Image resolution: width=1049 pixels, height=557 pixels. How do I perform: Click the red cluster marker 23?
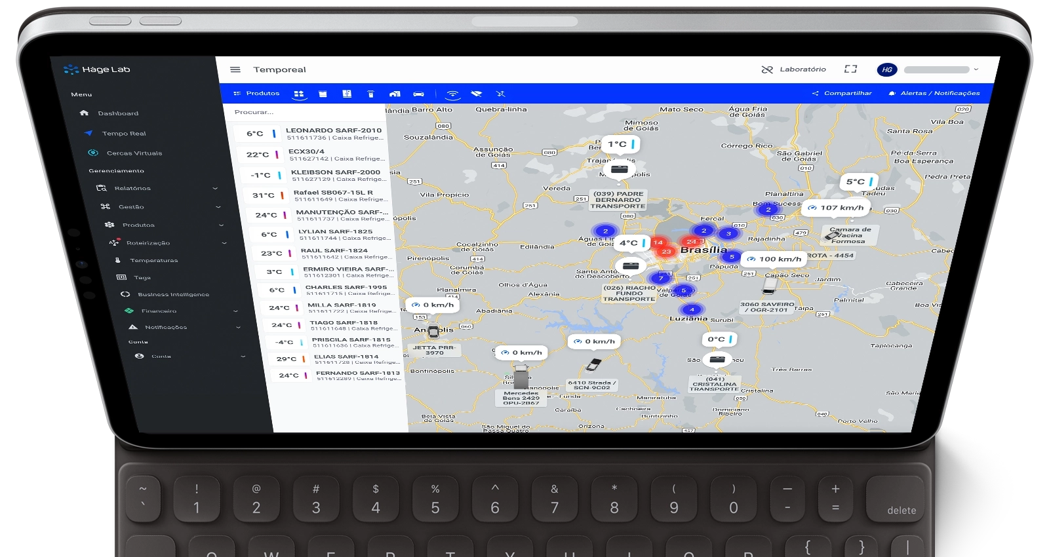click(667, 251)
